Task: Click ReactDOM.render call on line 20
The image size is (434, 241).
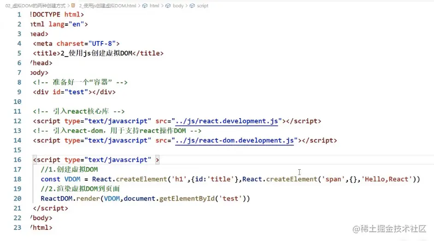Action: 70,198
